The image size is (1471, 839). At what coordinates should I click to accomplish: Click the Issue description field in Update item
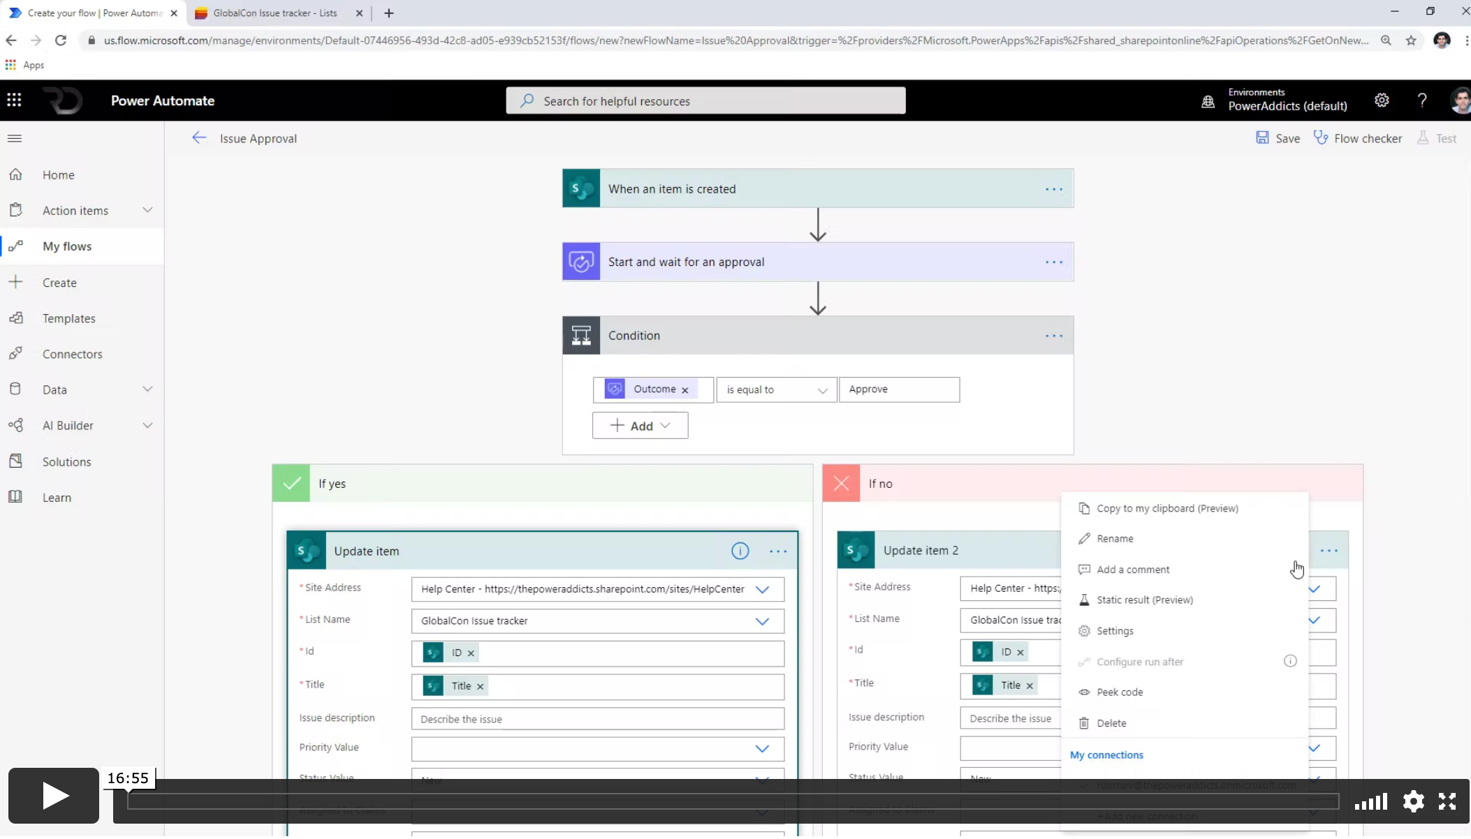(597, 719)
